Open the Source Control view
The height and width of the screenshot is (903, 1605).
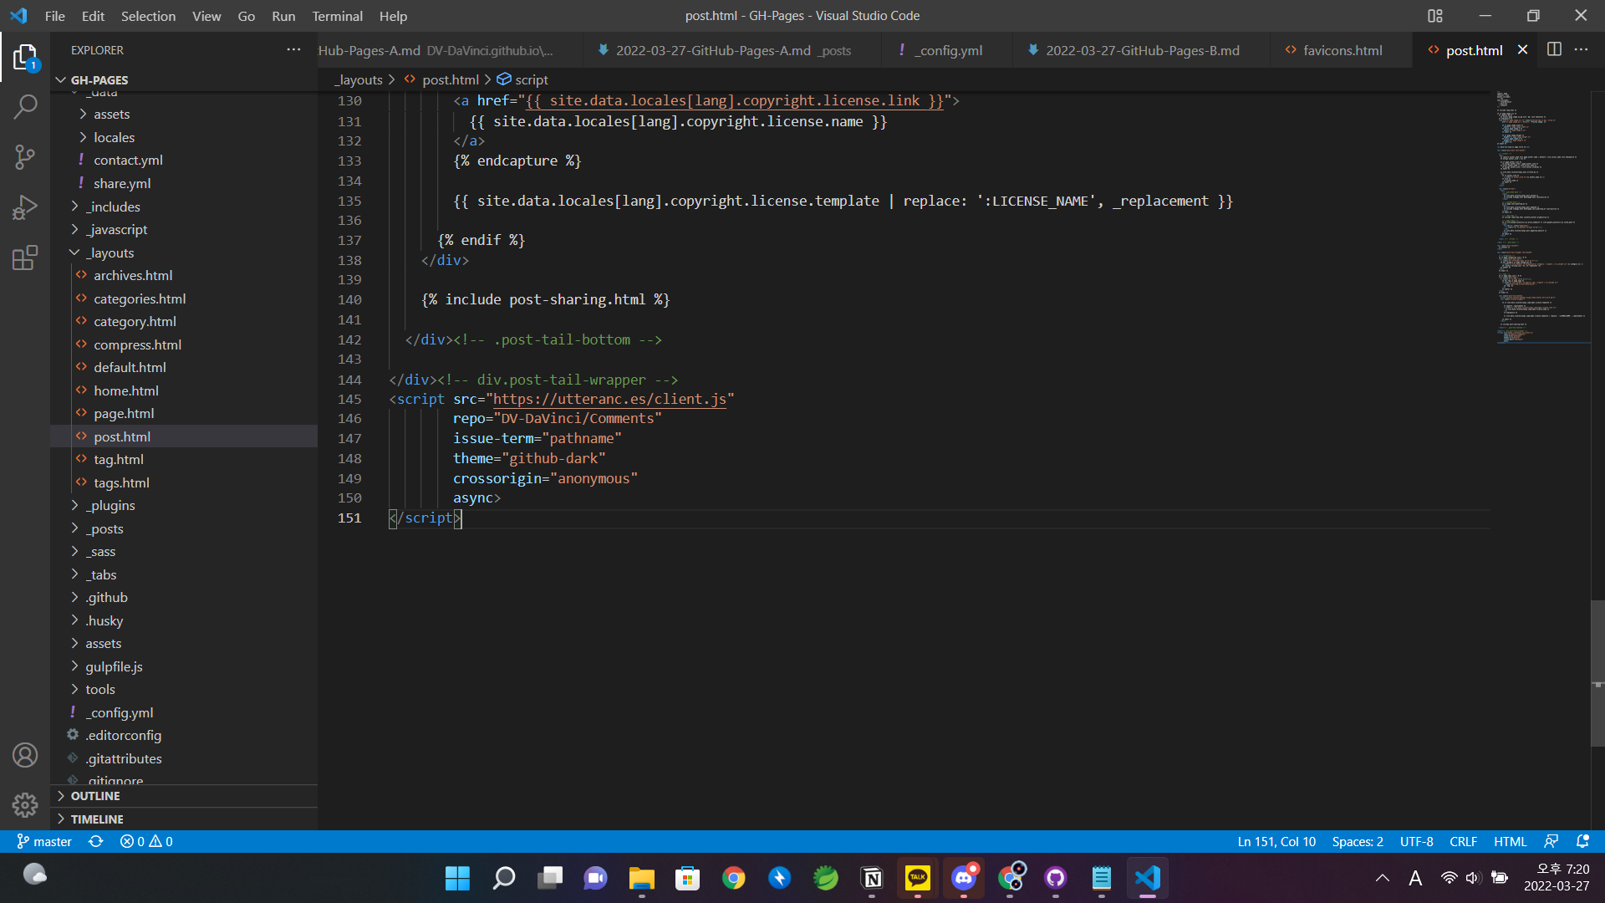click(x=25, y=156)
